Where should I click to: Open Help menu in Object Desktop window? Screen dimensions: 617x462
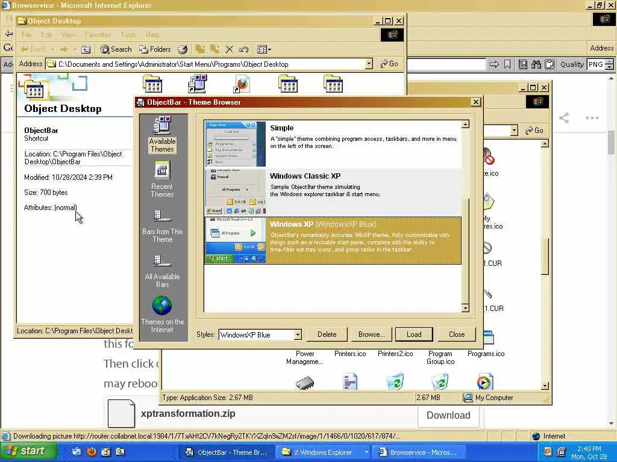coord(152,35)
